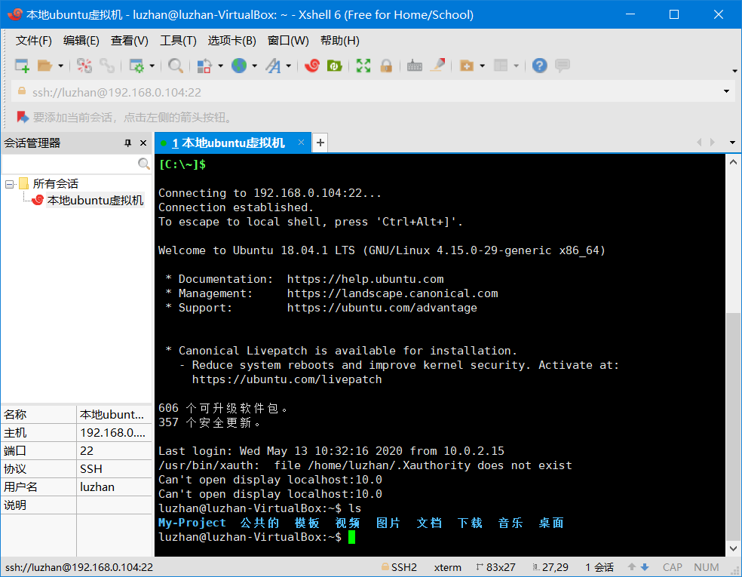Expand folder plus dropdown arrow

click(x=482, y=66)
